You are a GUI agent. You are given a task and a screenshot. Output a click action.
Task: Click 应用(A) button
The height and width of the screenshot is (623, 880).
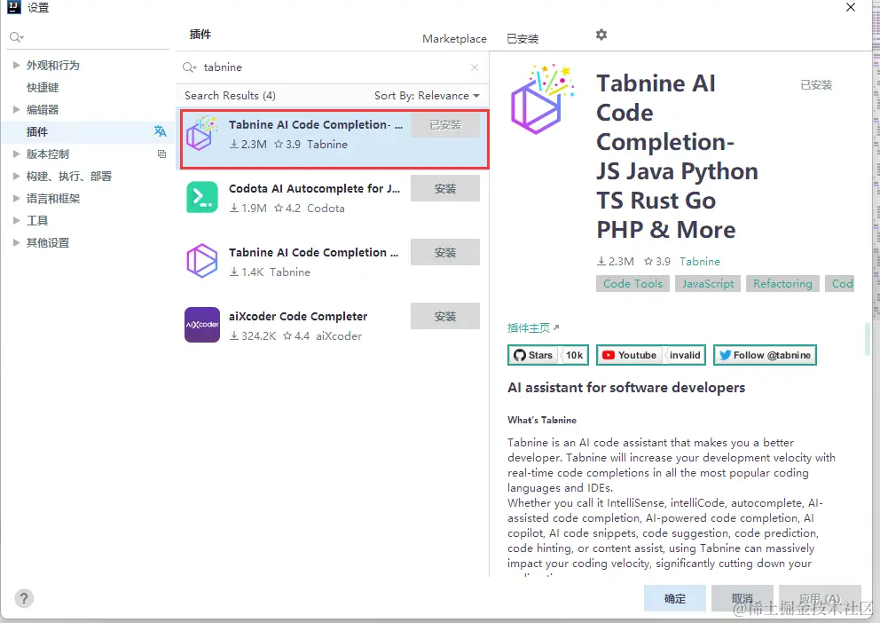tap(820, 598)
